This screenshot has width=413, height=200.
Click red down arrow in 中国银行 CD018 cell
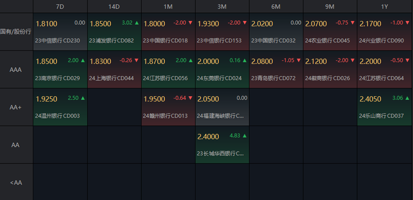tap(191, 22)
